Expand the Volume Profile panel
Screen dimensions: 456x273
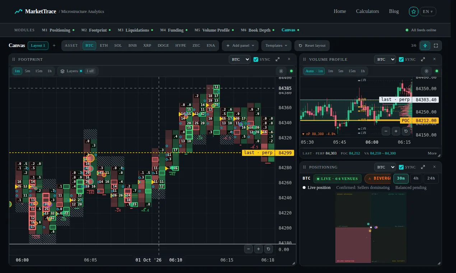tap(423, 59)
